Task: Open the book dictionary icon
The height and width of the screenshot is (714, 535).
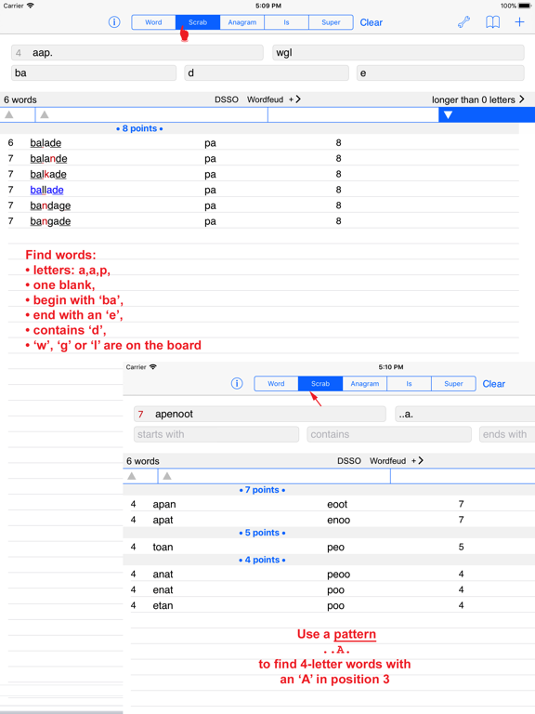Action: click(492, 22)
